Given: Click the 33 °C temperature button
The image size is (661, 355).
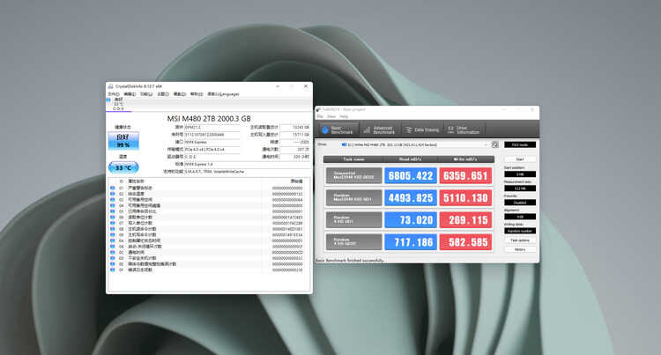Looking at the screenshot, I should [123, 167].
